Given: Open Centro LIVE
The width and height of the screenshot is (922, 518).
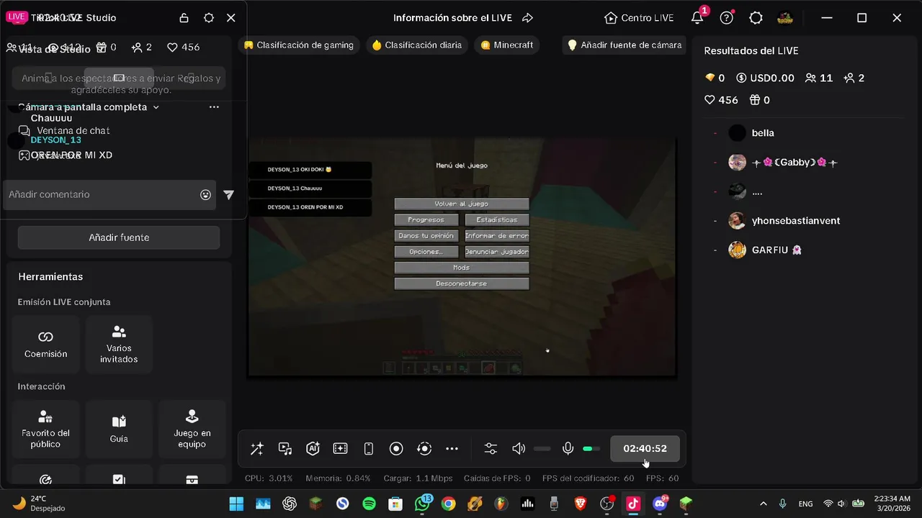Looking at the screenshot, I should [x=640, y=18].
